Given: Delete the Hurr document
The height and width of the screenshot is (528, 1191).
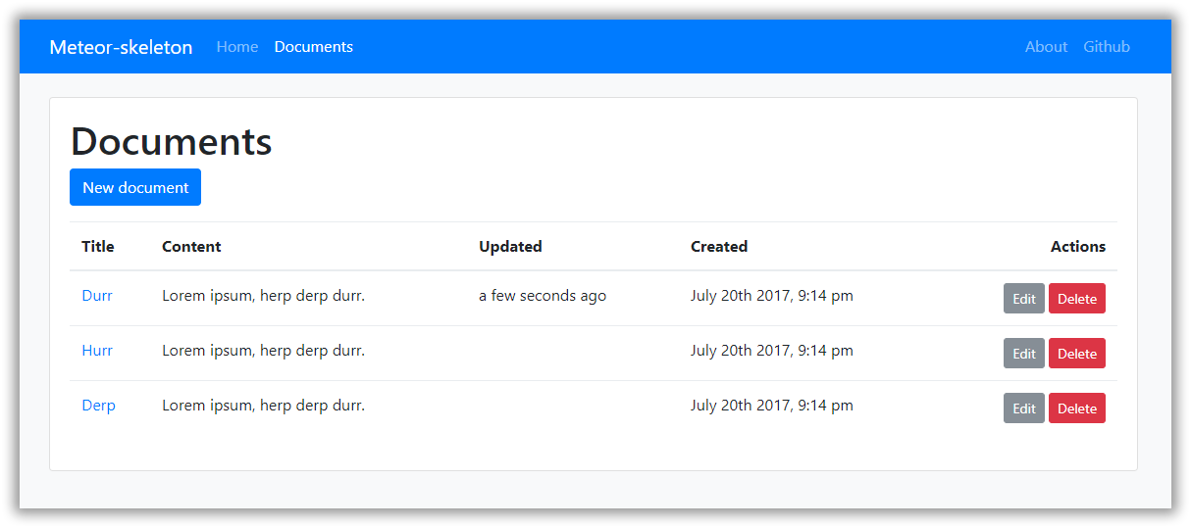Looking at the screenshot, I should pyautogui.click(x=1076, y=354).
